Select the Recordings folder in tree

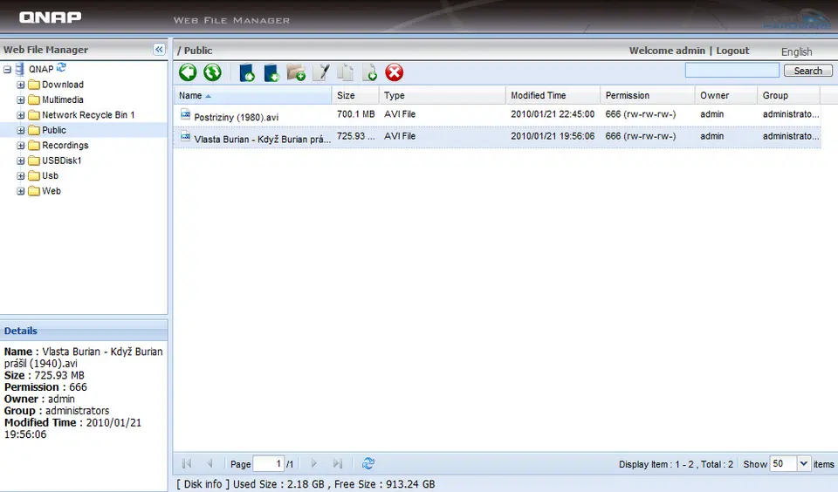pyautogui.click(x=65, y=146)
